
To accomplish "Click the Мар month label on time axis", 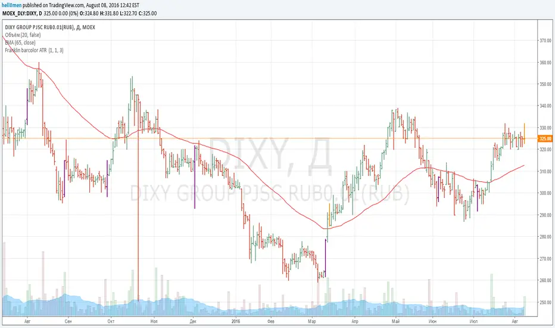I will point(312,321).
